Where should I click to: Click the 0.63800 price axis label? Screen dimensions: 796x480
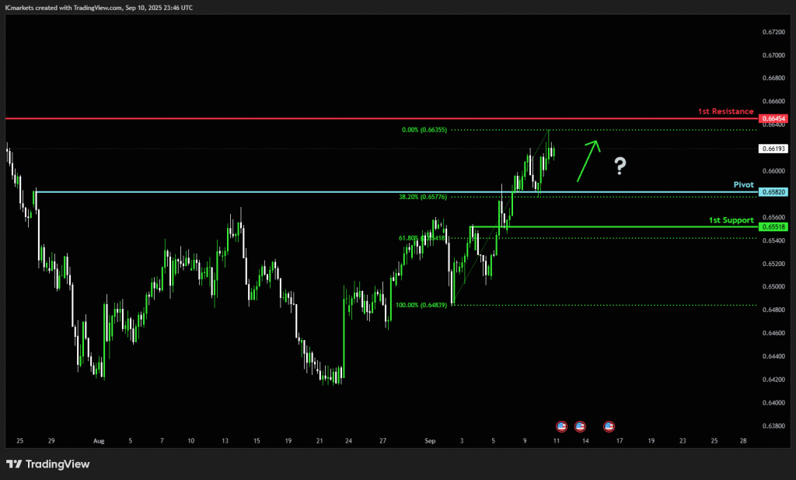(773, 426)
